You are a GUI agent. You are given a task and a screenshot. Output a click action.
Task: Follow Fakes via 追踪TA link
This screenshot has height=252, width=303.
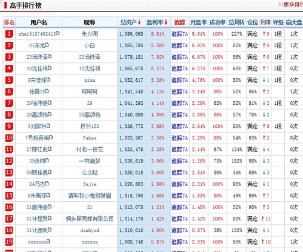(x=179, y=138)
